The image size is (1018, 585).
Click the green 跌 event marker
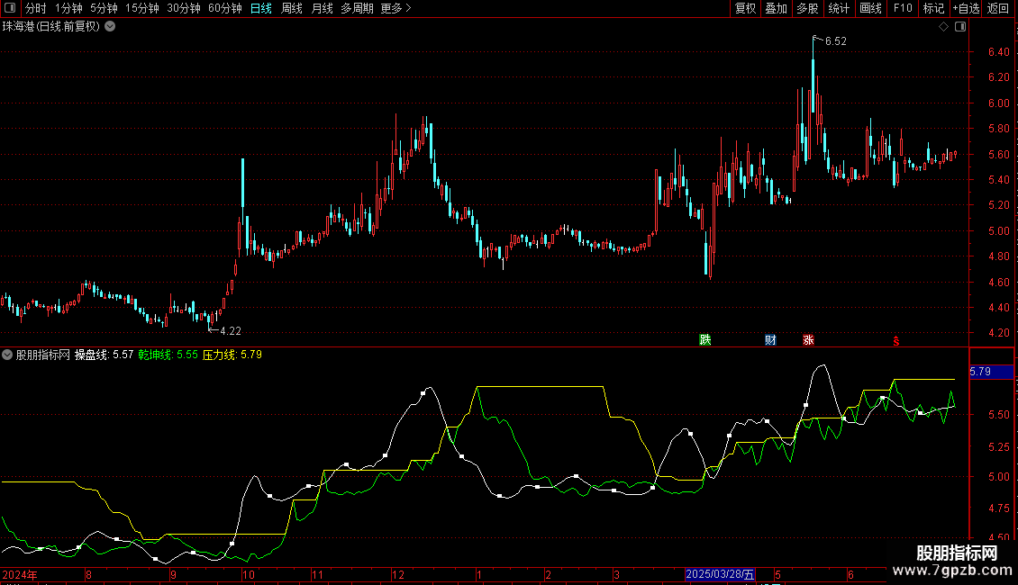coord(705,340)
